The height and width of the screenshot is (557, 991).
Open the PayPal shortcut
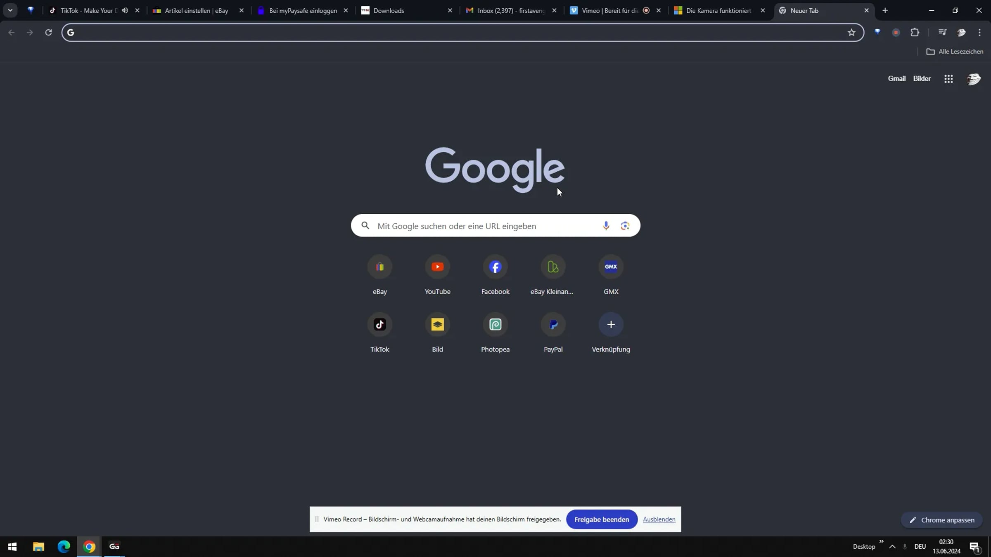click(553, 325)
